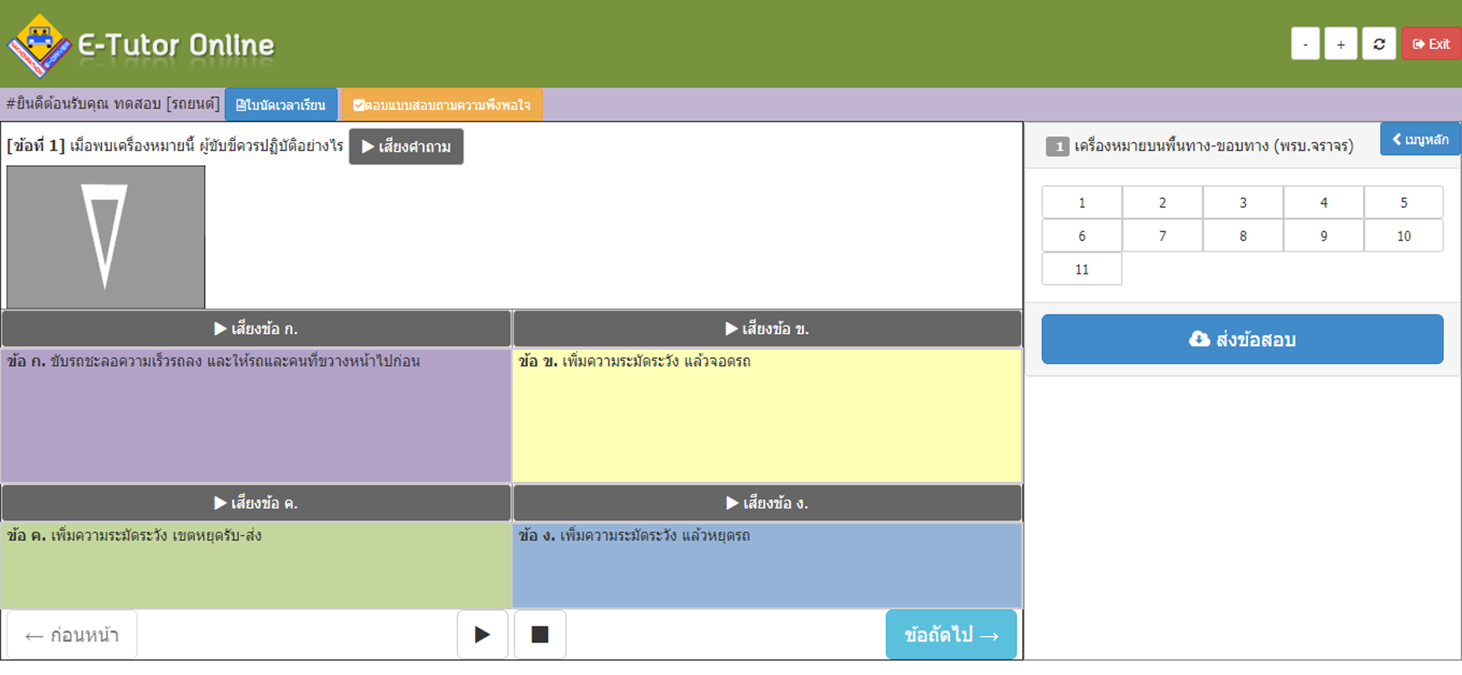Play the question audio เสียงคำถาม
Viewport: 1462px width, 675px height.
[x=406, y=146]
